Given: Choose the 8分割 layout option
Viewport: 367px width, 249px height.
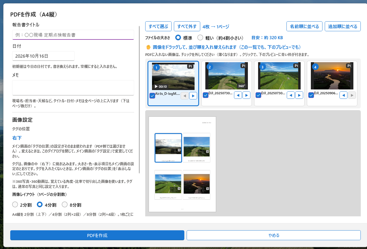Looking at the screenshot, I should pos(71,205).
